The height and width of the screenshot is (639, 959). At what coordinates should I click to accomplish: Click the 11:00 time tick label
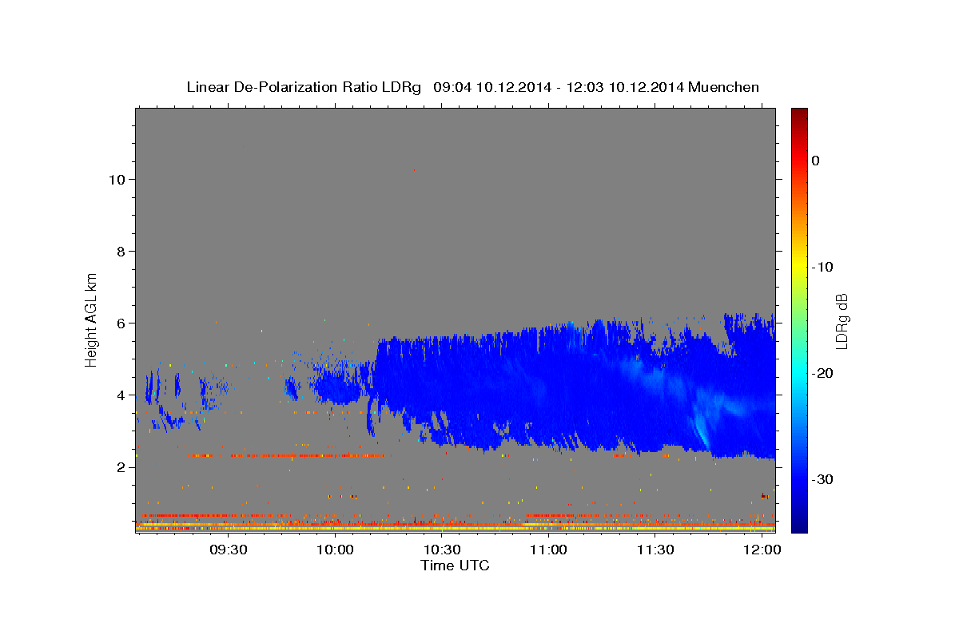[x=548, y=550]
